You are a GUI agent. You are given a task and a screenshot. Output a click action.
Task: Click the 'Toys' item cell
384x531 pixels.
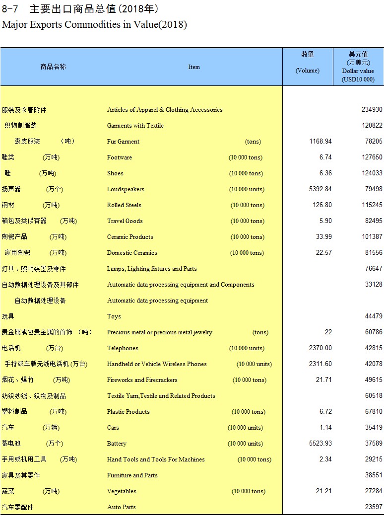(x=114, y=316)
